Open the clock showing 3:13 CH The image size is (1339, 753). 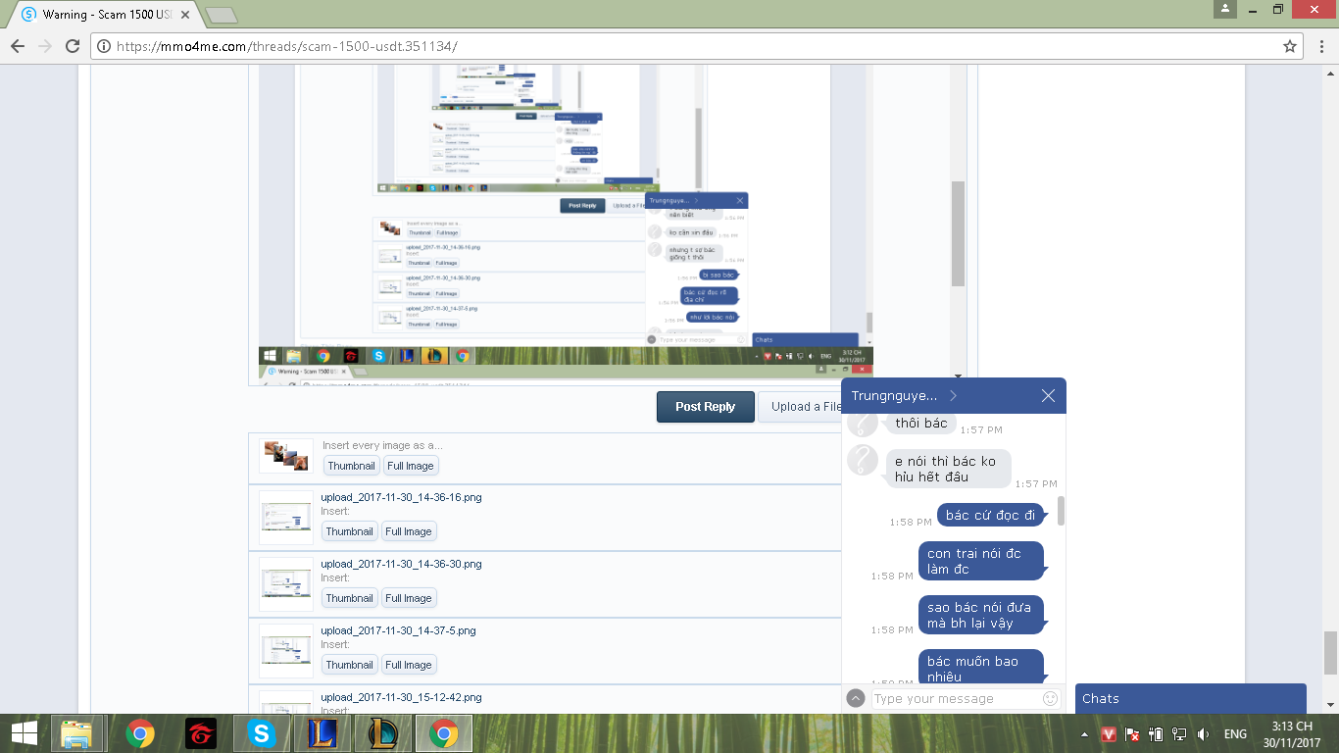(1292, 733)
